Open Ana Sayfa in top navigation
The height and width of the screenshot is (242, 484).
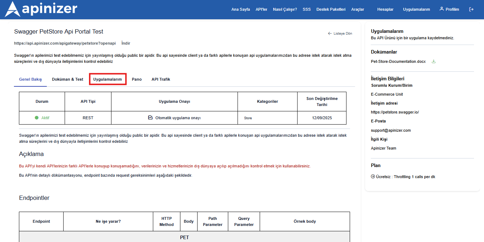(241, 10)
